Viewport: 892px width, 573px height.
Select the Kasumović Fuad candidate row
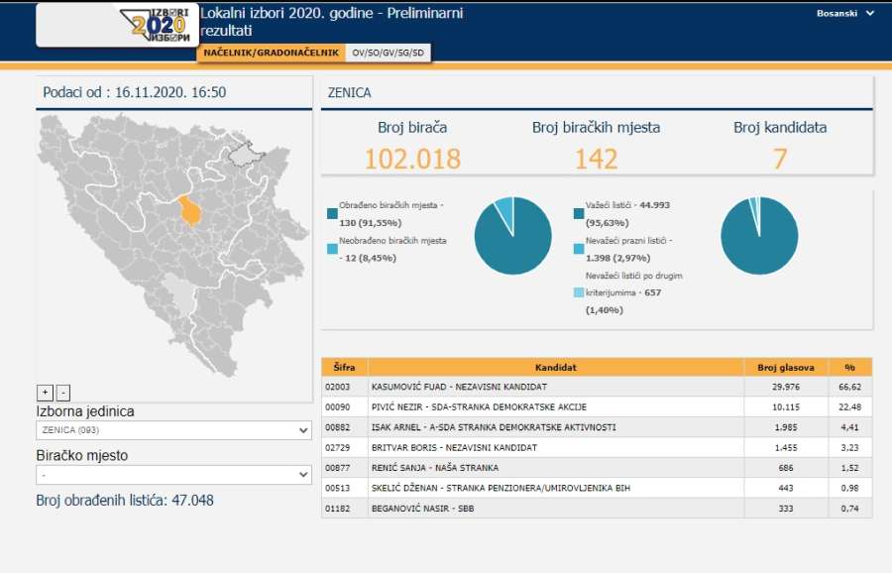pyautogui.click(x=555, y=387)
